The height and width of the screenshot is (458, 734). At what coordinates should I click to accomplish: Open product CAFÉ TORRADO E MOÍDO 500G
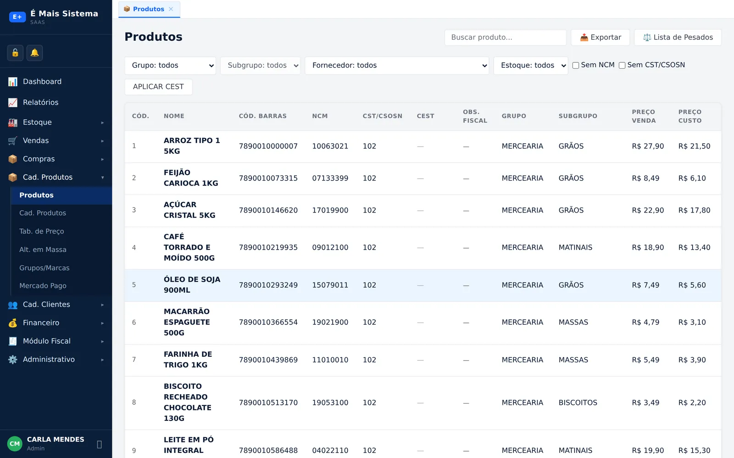pos(189,247)
